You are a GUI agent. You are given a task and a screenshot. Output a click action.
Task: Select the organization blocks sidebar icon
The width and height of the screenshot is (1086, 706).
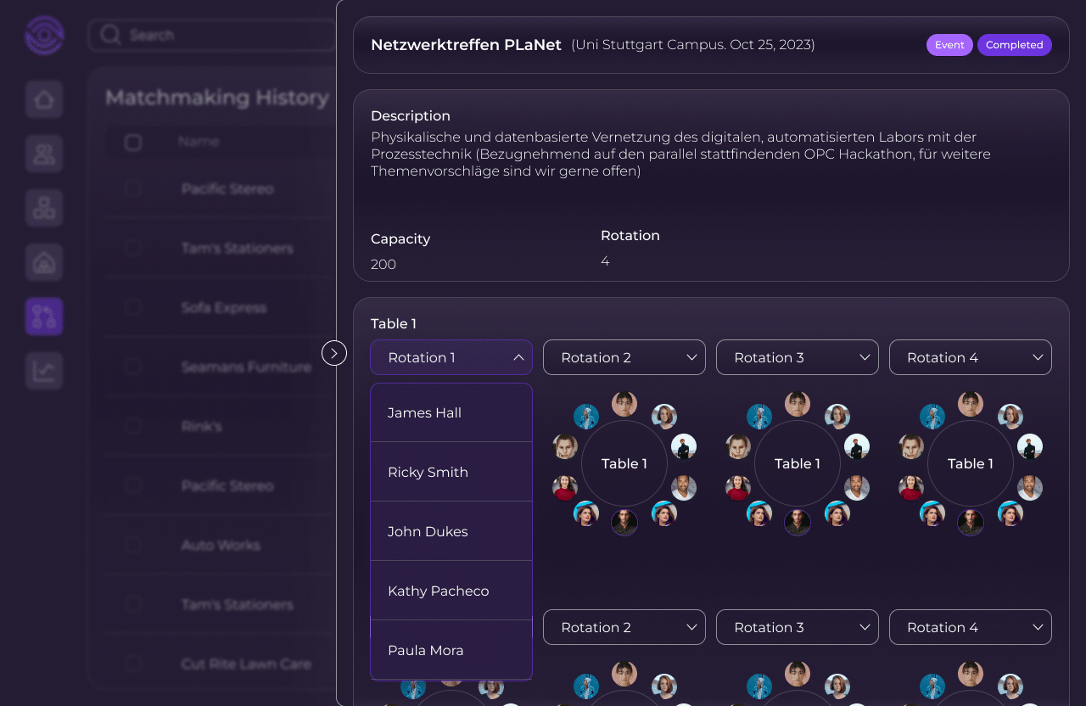[x=44, y=208]
